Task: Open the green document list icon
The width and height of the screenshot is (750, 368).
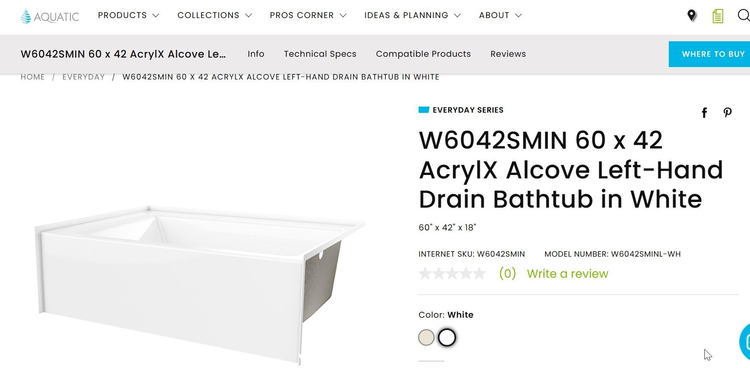Action: click(x=717, y=16)
